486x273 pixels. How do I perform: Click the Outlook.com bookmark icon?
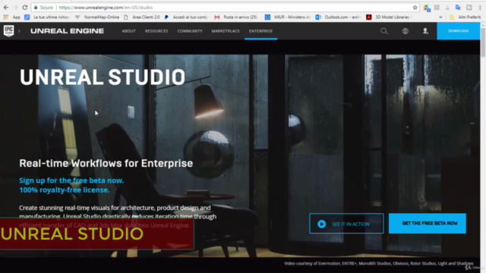pos(318,17)
